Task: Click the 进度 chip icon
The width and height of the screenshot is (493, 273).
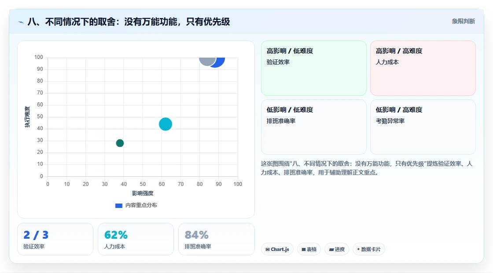Action: [331, 249]
